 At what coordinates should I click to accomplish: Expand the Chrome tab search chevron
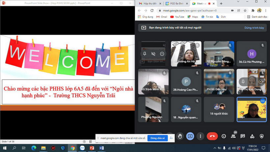[238, 2]
